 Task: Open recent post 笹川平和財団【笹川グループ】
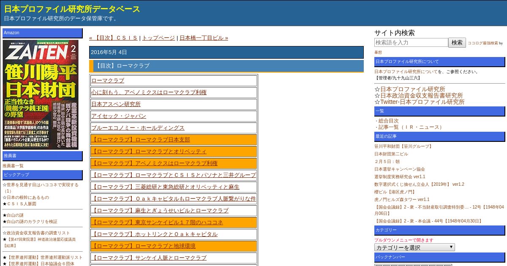point(404,147)
